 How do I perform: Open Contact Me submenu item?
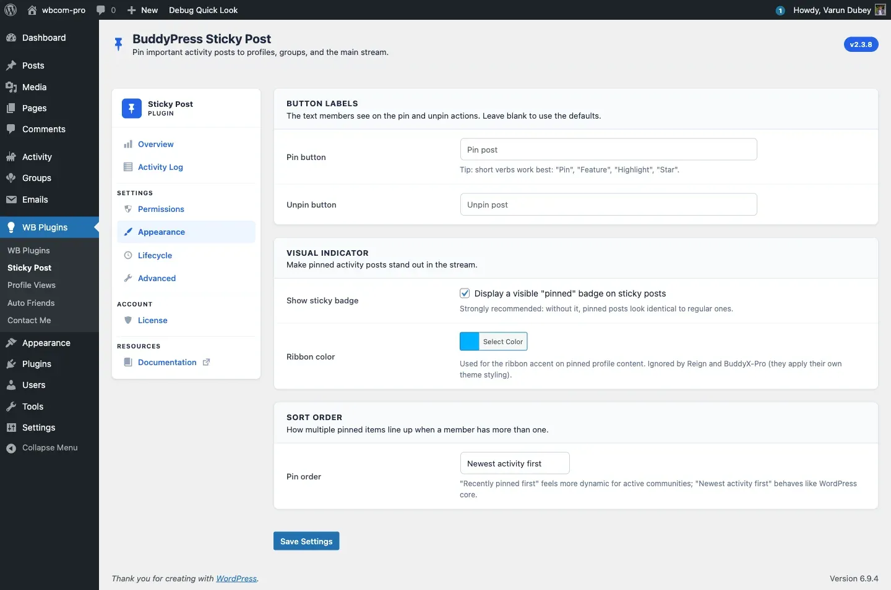[x=29, y=320]
